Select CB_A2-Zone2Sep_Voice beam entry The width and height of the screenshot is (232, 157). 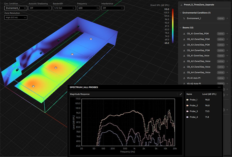tap(198, 61)
